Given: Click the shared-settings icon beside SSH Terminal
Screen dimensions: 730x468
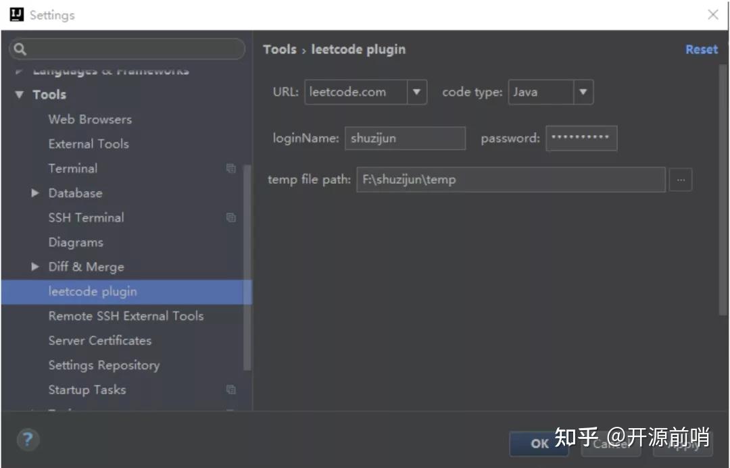Looking at the screenshot, I should pyautogui.click(x=231, y=217).
